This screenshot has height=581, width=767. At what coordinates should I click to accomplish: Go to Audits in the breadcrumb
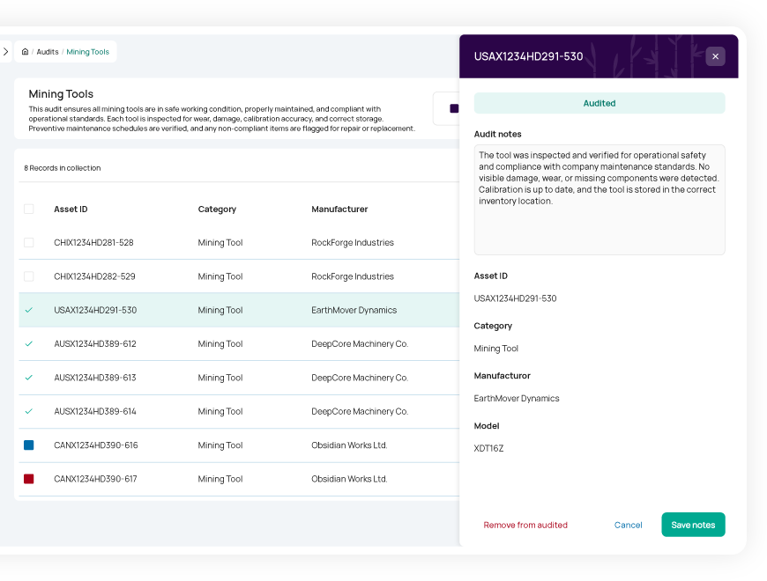48,52
